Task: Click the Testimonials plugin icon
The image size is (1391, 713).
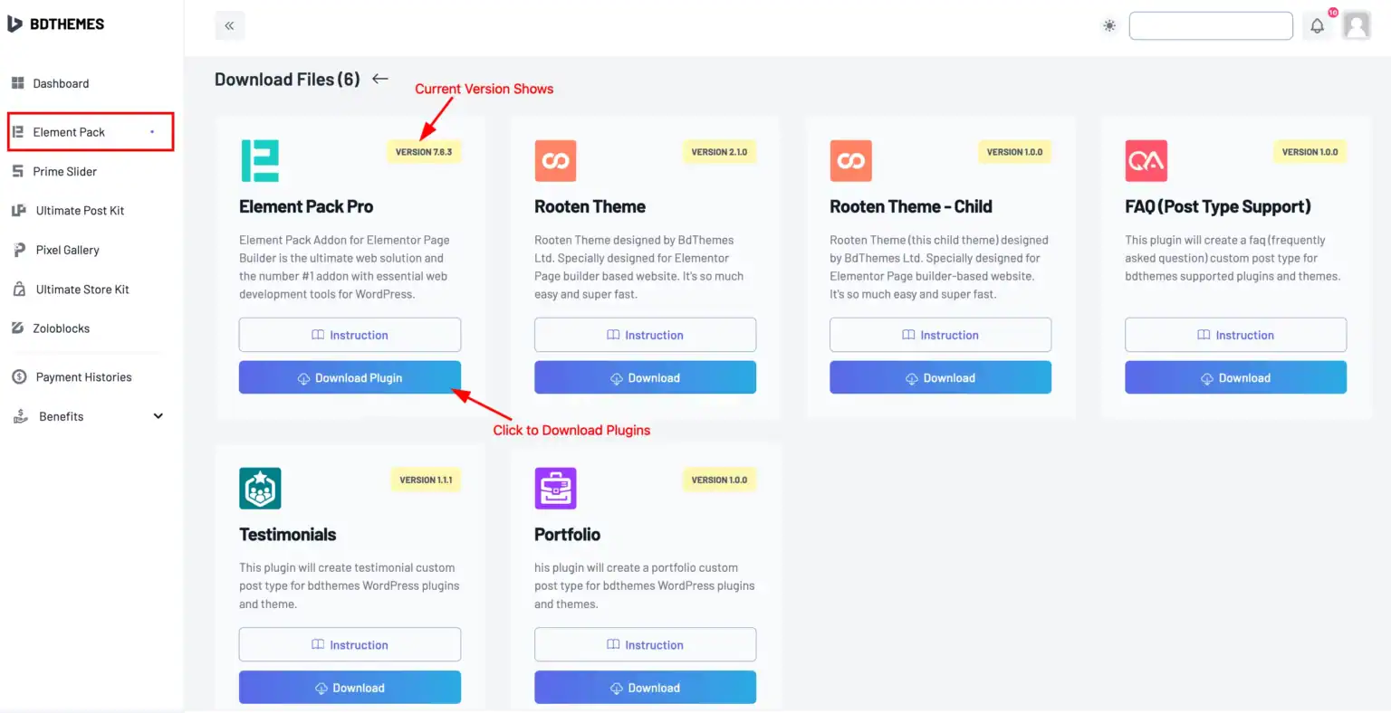Action: pyautogui.click(x=260, y=489)
